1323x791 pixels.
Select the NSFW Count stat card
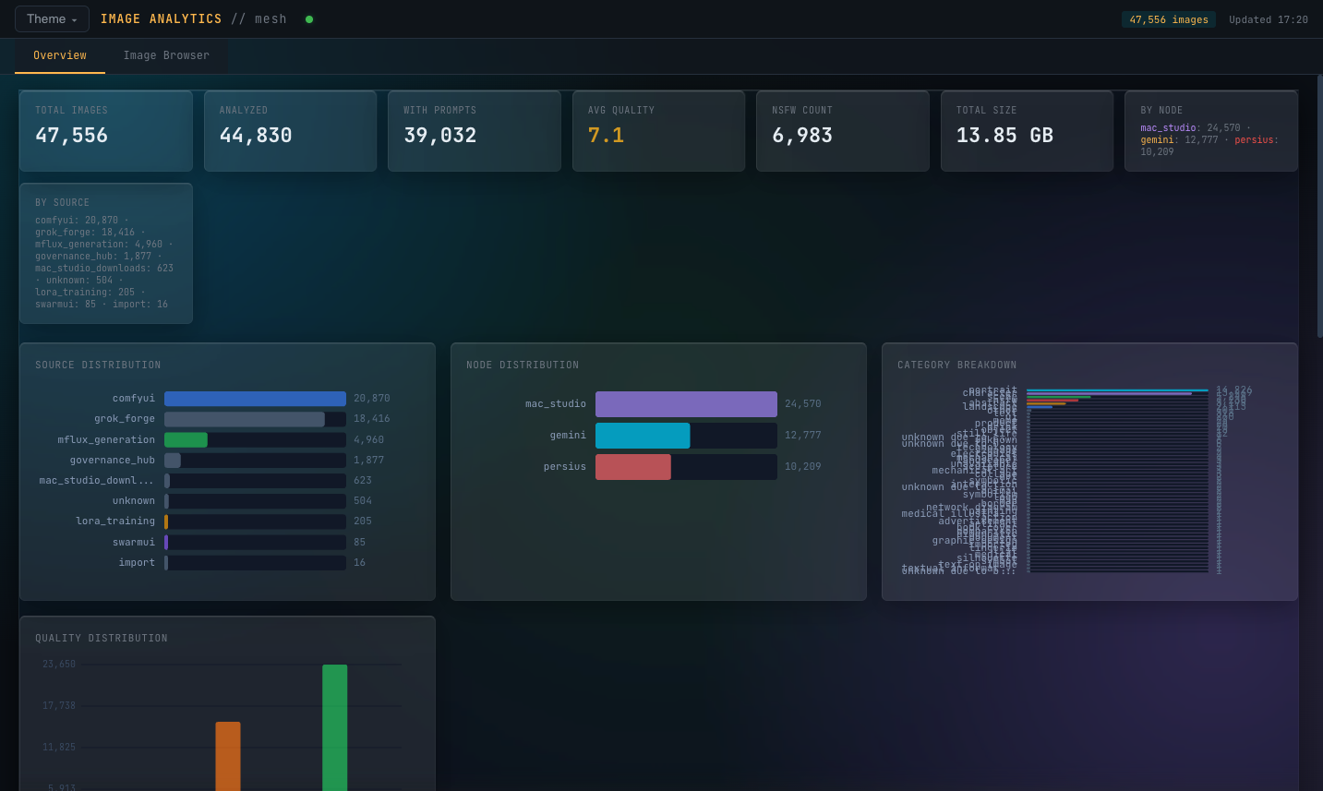[x=842, y=131]
